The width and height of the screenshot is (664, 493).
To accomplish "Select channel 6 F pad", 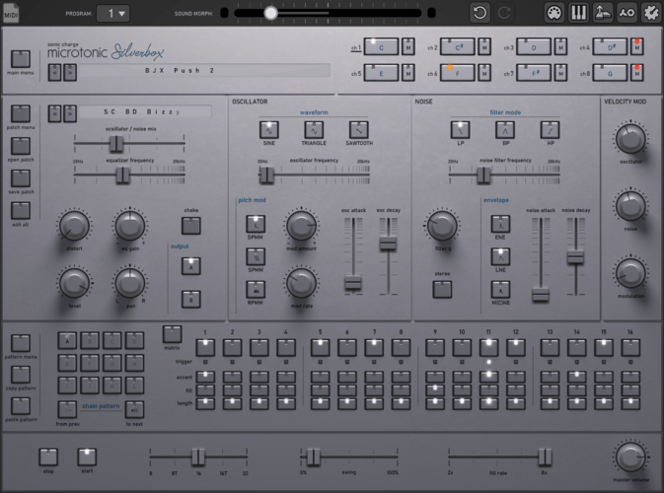I will [458, 72].
